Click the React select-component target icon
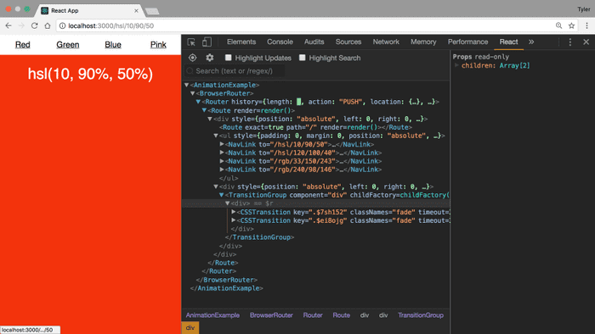This screenshot has width=595, height=334. tap(192, 58)
